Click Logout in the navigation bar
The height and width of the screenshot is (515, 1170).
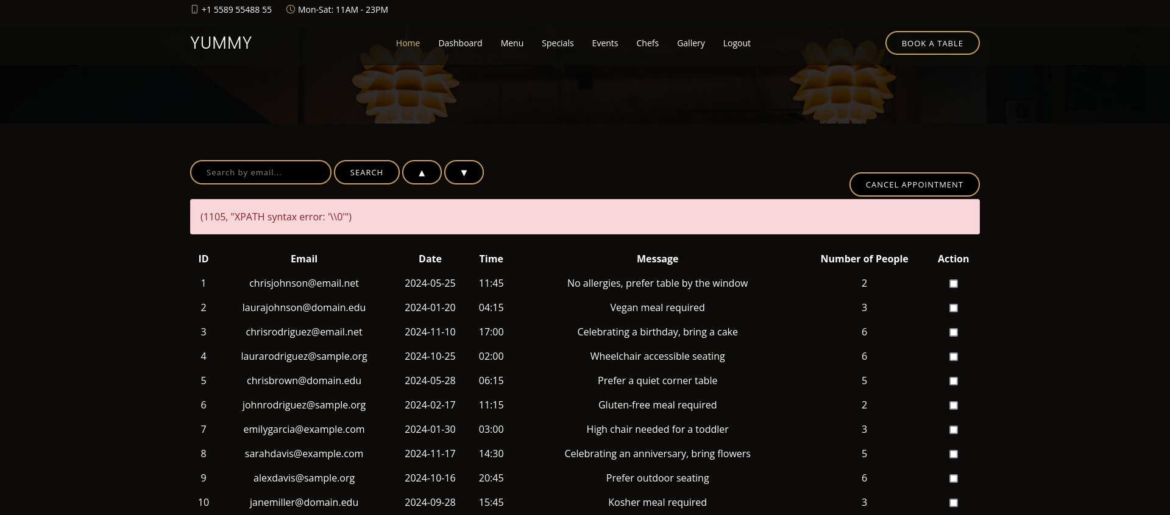[737, 43]
